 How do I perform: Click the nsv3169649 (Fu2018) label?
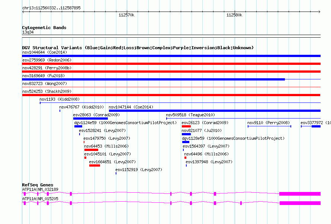pyautogui.click(x=44, y=76)
